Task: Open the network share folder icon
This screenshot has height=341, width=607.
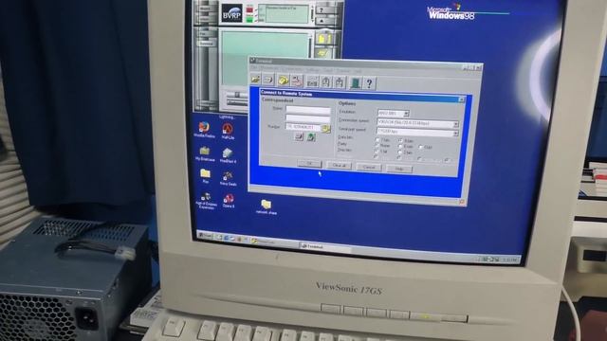Action: pyautogui.click(x=266, y=206)
